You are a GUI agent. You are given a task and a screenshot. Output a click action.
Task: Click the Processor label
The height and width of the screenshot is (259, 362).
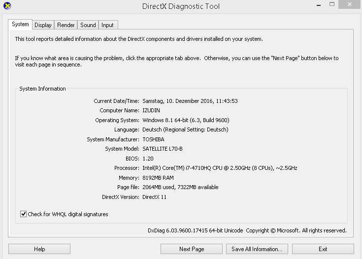click(127, 168)
